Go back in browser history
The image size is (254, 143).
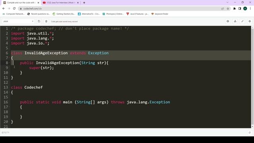pos(4,8)
